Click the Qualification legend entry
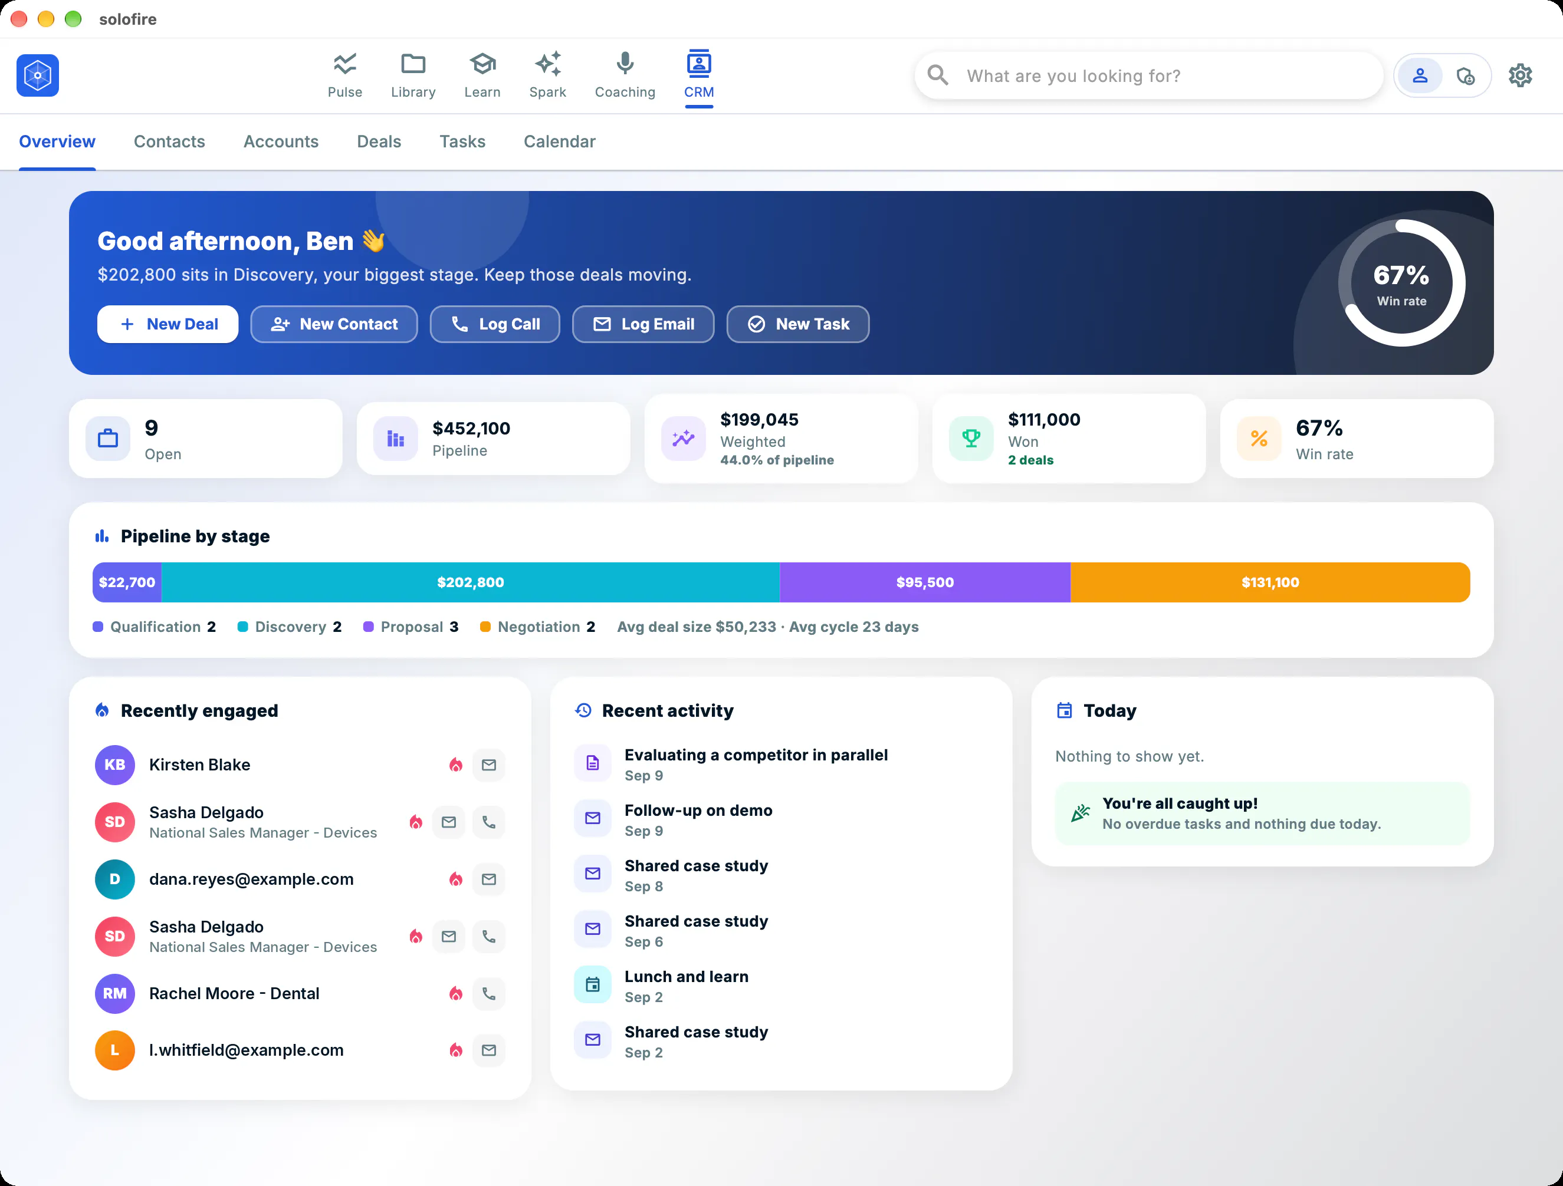 tap(155, 627)
